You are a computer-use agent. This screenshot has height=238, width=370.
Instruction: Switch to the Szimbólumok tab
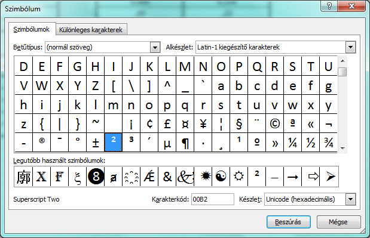pos(32,29)
